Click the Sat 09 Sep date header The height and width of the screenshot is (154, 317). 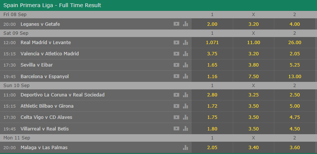pos(16,33)
